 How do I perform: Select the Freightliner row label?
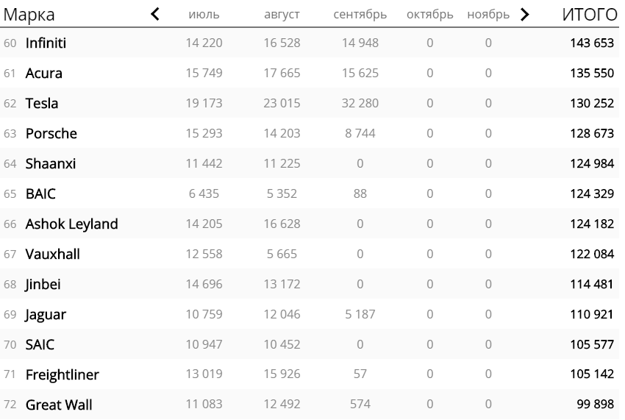(63, 374)
